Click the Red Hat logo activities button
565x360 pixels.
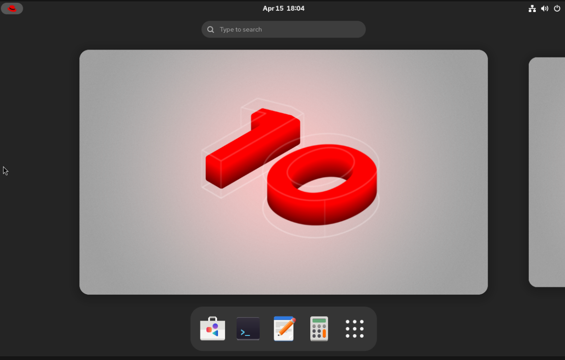point(12,8)
